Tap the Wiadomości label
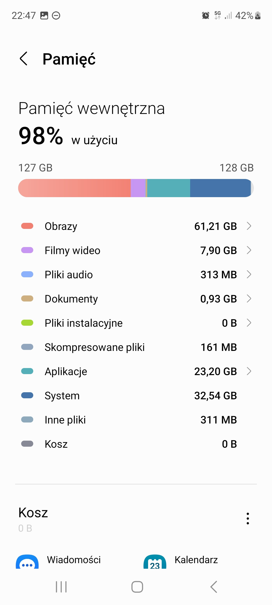The height and width of the screenshot is (605, 272). pos(74,560)
